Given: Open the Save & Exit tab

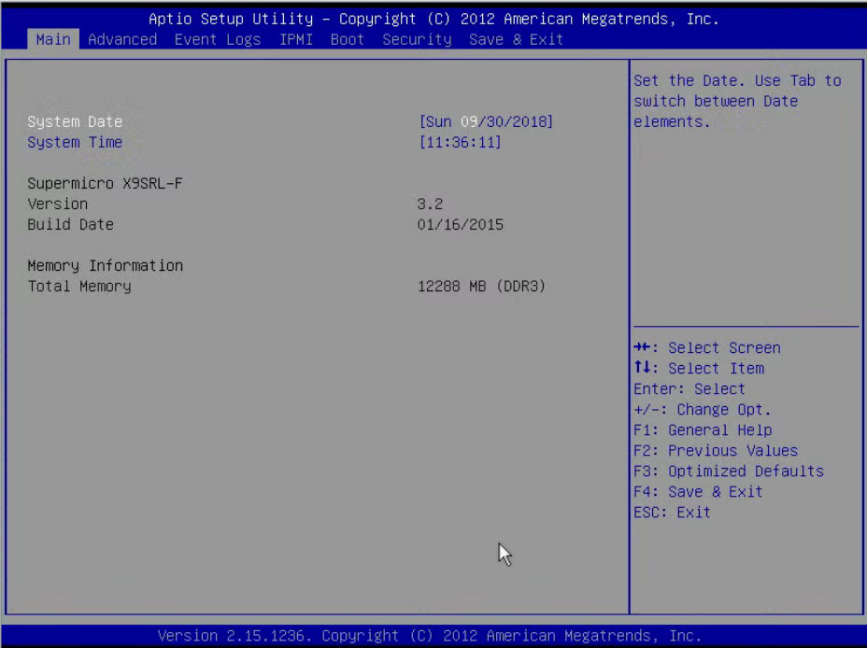Looking at the screenshot, I should [516, 40].
